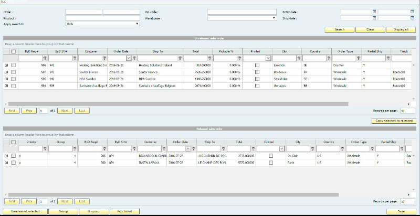
Task: Click the Ship To filter icon in unreleased grid
Action: click(x=180, y=58)
